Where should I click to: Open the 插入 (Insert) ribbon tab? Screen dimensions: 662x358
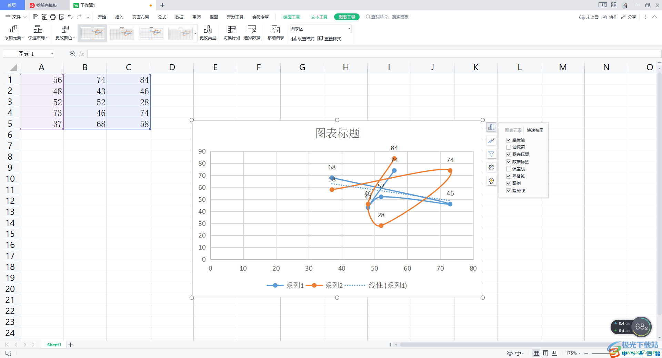(x=119, y=17)
